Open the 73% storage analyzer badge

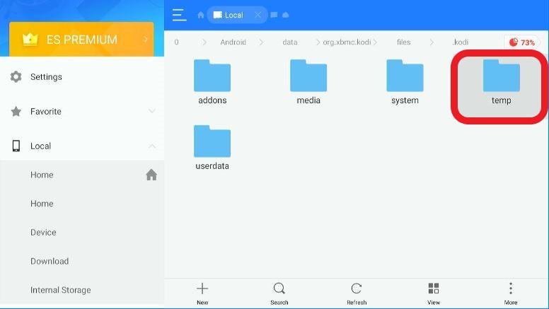[521, 42]
